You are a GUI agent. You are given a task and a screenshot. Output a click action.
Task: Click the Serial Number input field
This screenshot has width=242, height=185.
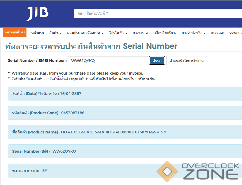pos(108,61)
